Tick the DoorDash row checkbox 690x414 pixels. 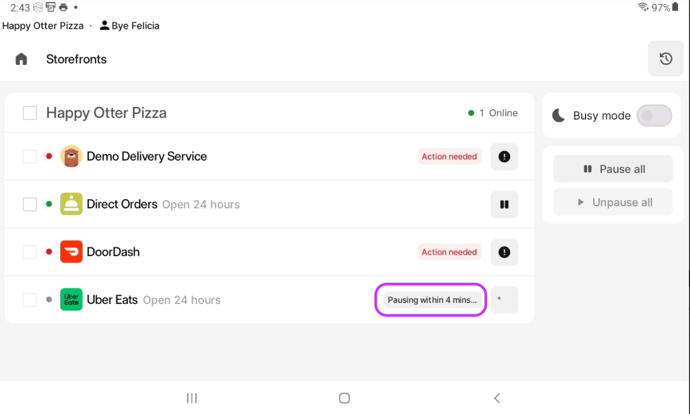click(x=30, y=252)
